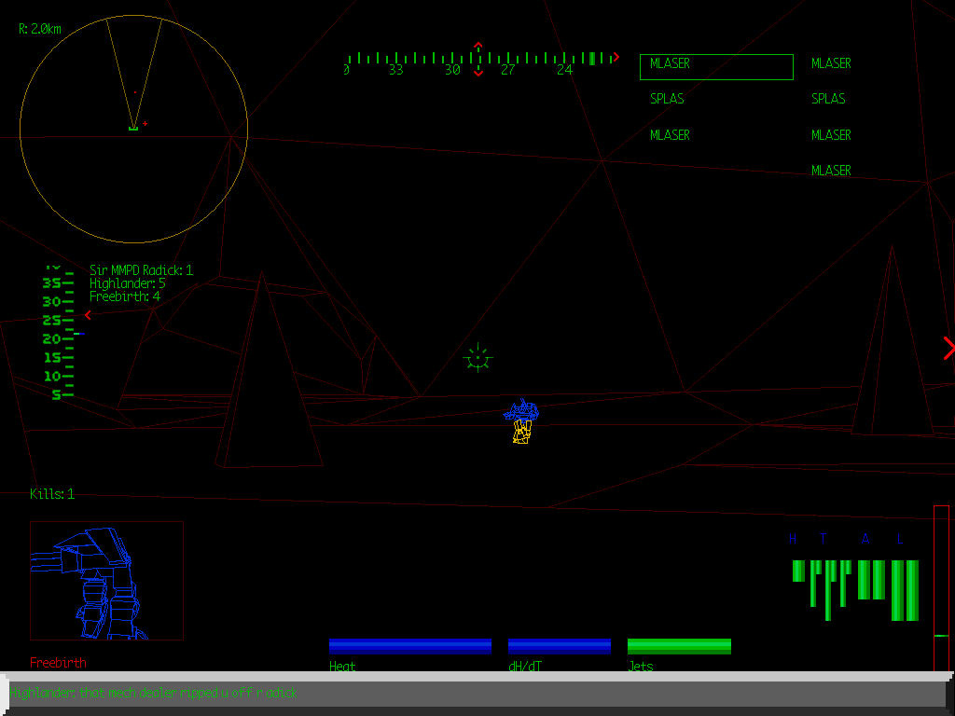Select the enemy mech wireframe in the viewport
955x716 pixels.
click(x=523, y=421)
